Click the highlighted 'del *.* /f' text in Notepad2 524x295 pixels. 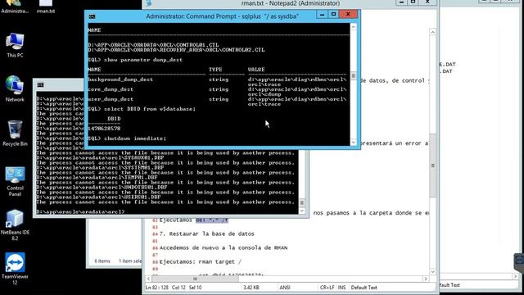212,220
